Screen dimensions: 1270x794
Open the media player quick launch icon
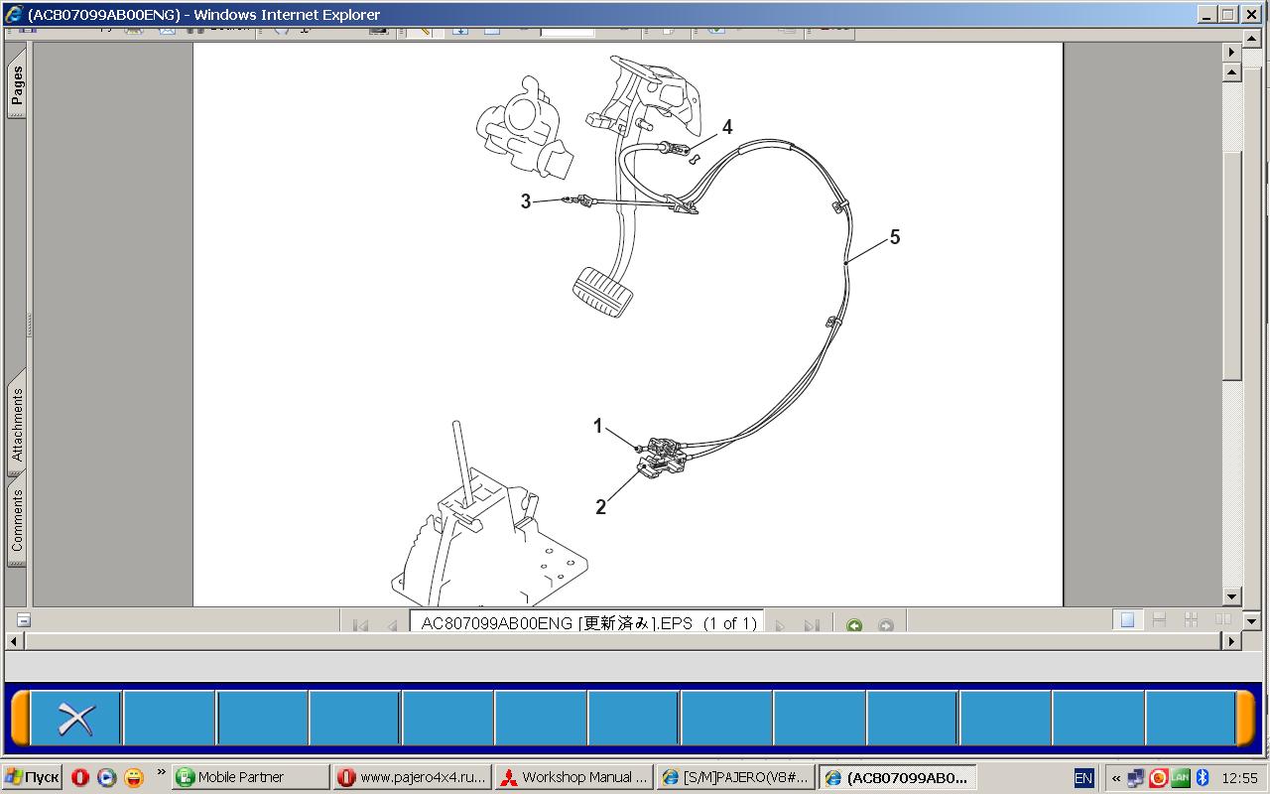(107, 777)
